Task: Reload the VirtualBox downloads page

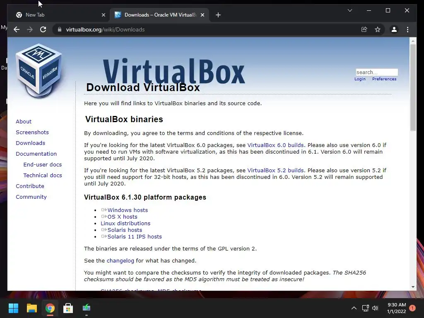Action: point(43,29)
